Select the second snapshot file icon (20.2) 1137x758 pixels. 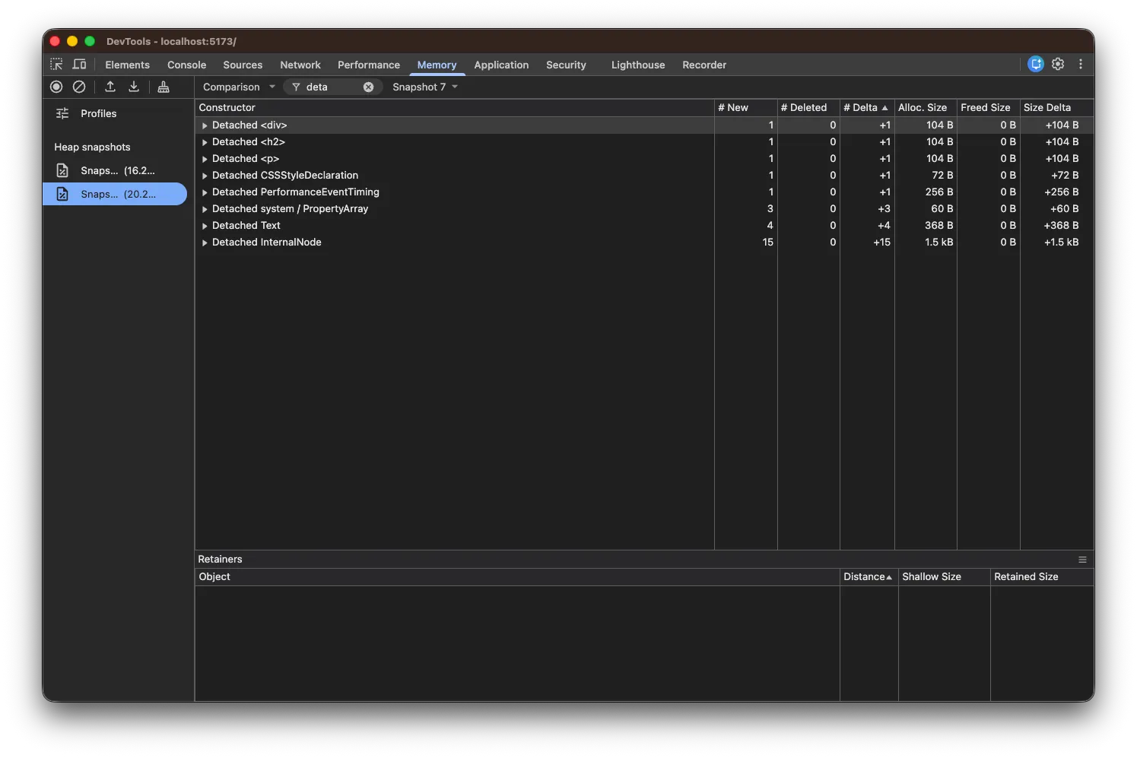pos(62,195)
